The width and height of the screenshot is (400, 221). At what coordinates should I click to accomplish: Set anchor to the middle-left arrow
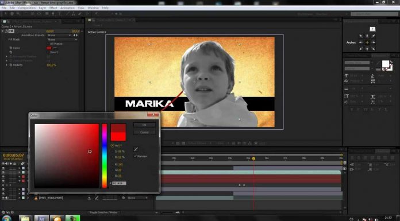pos(361,42)
